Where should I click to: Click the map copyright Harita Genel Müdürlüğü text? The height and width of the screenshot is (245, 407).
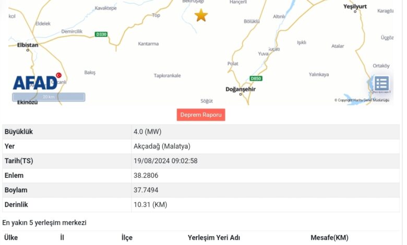(x=362, y=100)
